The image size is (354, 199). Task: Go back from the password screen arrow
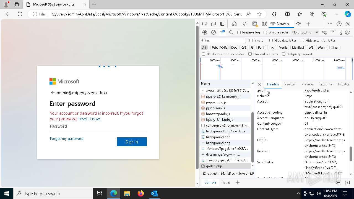coord(53,93)
